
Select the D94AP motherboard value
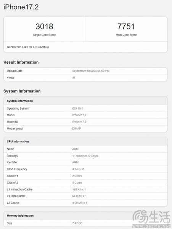pyautogui.click(x=77, y=129)
